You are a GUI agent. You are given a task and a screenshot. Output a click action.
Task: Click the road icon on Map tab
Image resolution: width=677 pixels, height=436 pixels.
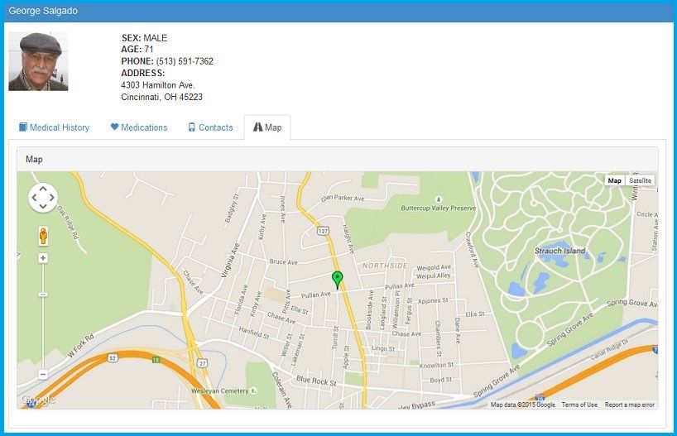(257, 127)
